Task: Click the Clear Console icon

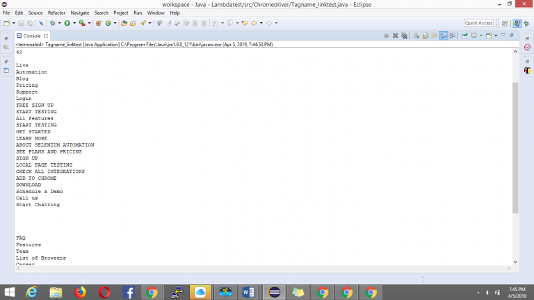Action: pyautogui.click(x=416, y=35)
